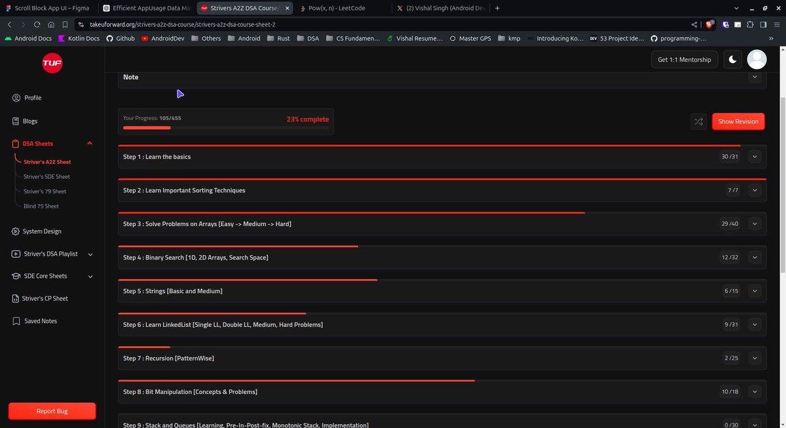
Task: Expand Step 8 Bit Manipulation chevron
Action: pyautogui.click(x=755, y=392)
